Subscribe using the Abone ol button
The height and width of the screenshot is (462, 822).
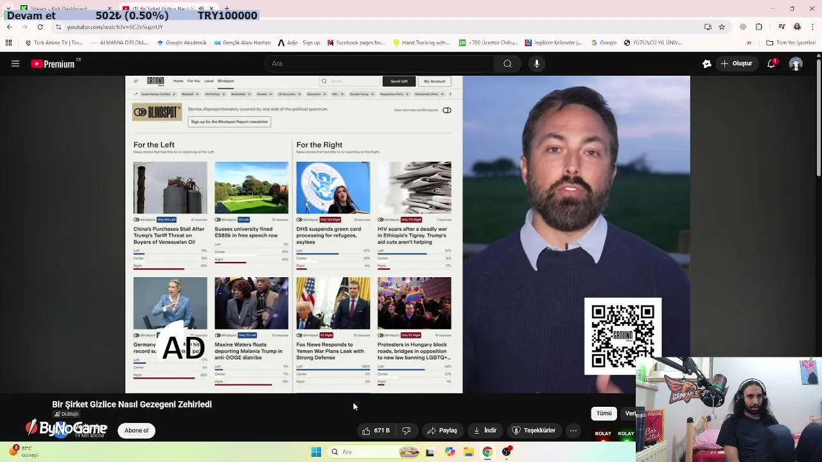pos(136,431)
